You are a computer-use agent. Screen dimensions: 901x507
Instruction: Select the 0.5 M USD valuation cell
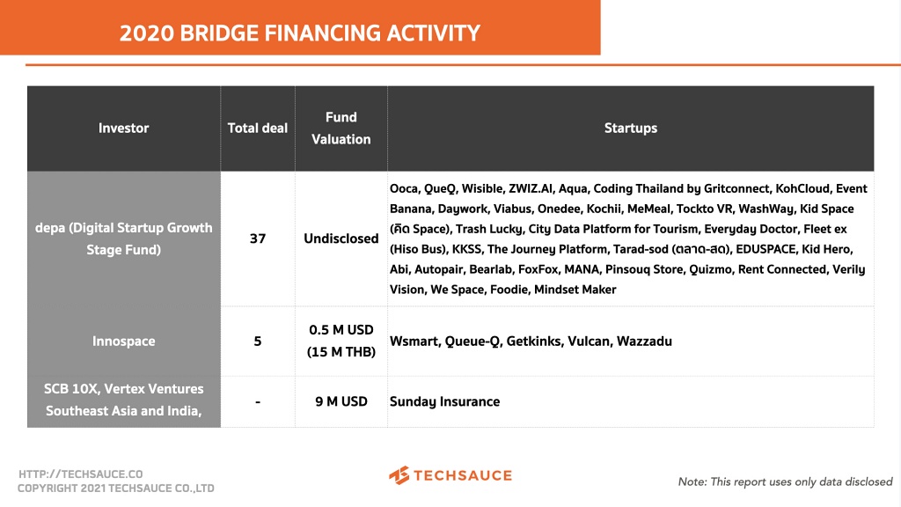341,342
